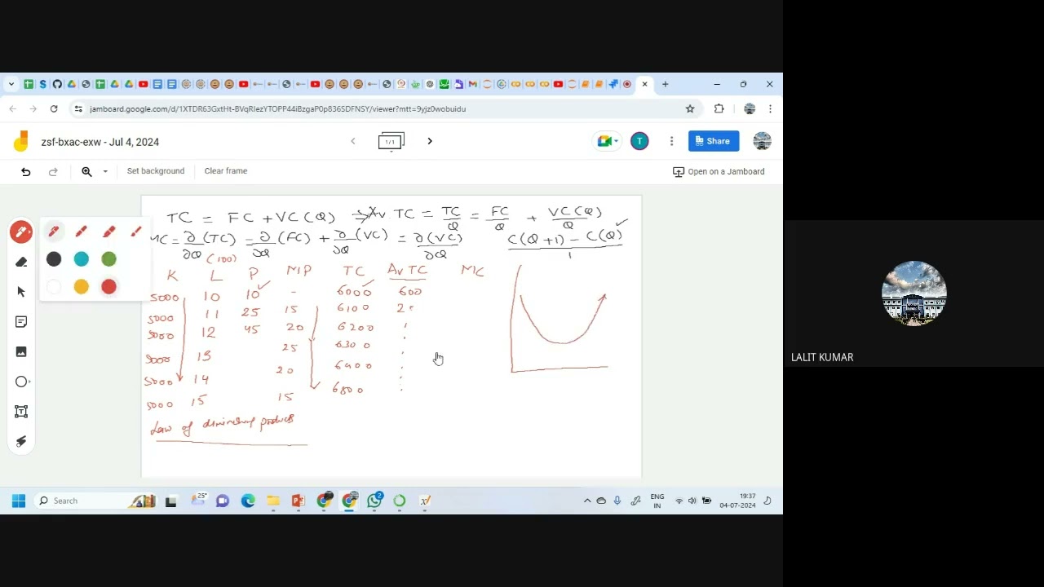This screenshot has height=587, width=1044.
Task: Open the Windows Start menu
Action: pos(18,501)
